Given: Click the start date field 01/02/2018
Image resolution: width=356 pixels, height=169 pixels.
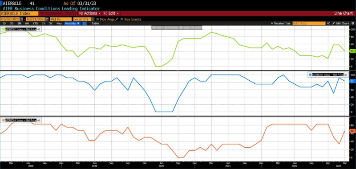Looking at the screenshot, I should click(10, 20).
